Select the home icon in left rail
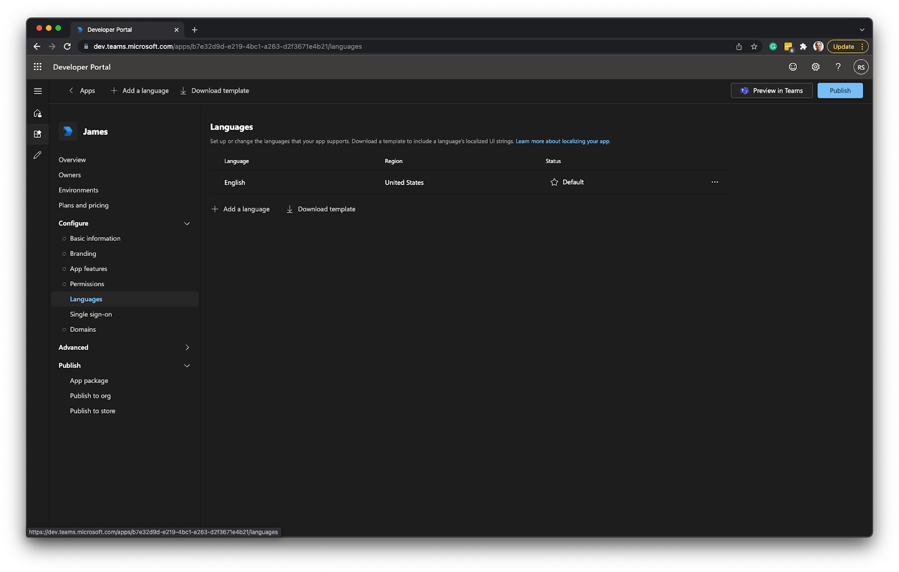 tap(37, 112)
